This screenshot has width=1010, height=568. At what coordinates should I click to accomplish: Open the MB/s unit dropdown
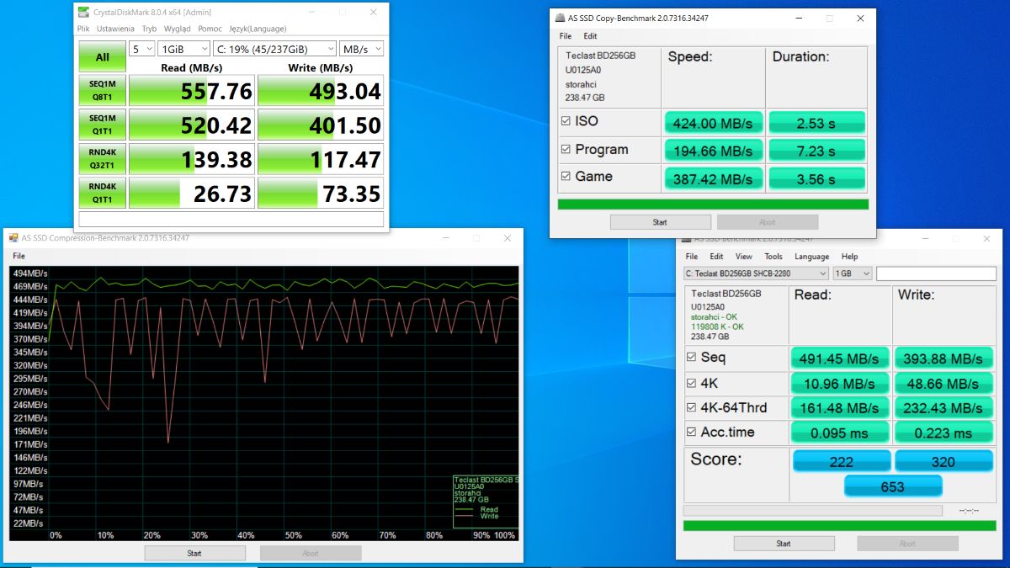(363, 49)
